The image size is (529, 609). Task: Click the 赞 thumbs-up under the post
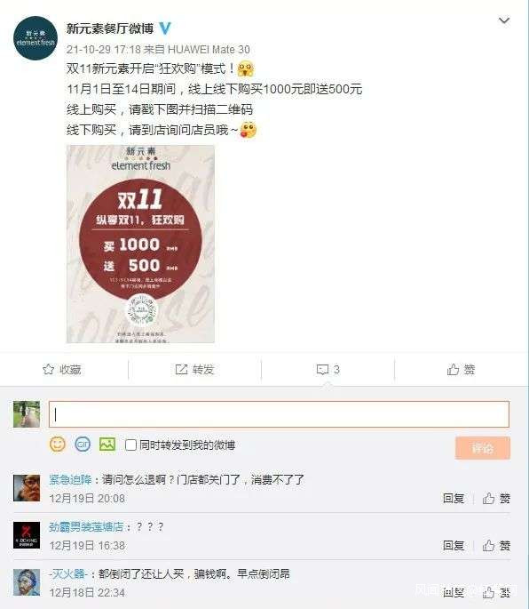point(461,369)
